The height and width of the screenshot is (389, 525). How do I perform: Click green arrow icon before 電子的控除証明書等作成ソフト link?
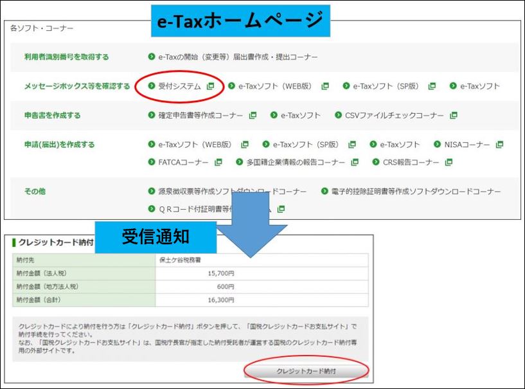[325, 191]
